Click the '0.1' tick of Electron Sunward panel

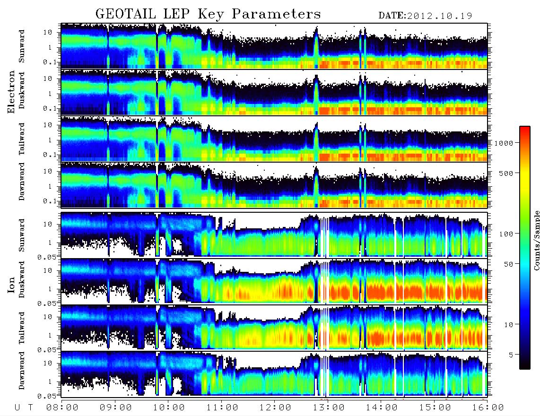click(49, 63)
